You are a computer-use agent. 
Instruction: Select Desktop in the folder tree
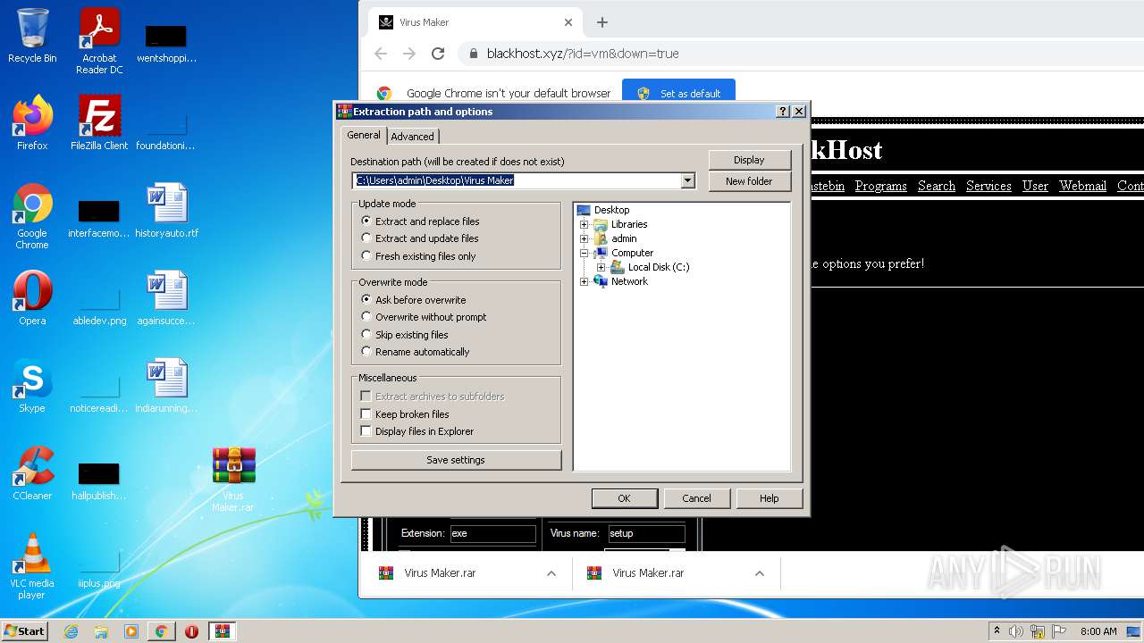(611, 210)
